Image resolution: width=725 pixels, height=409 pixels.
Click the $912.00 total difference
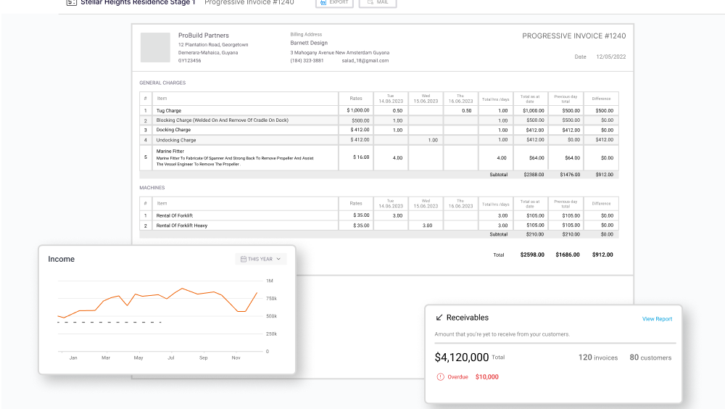pos(602,255)
